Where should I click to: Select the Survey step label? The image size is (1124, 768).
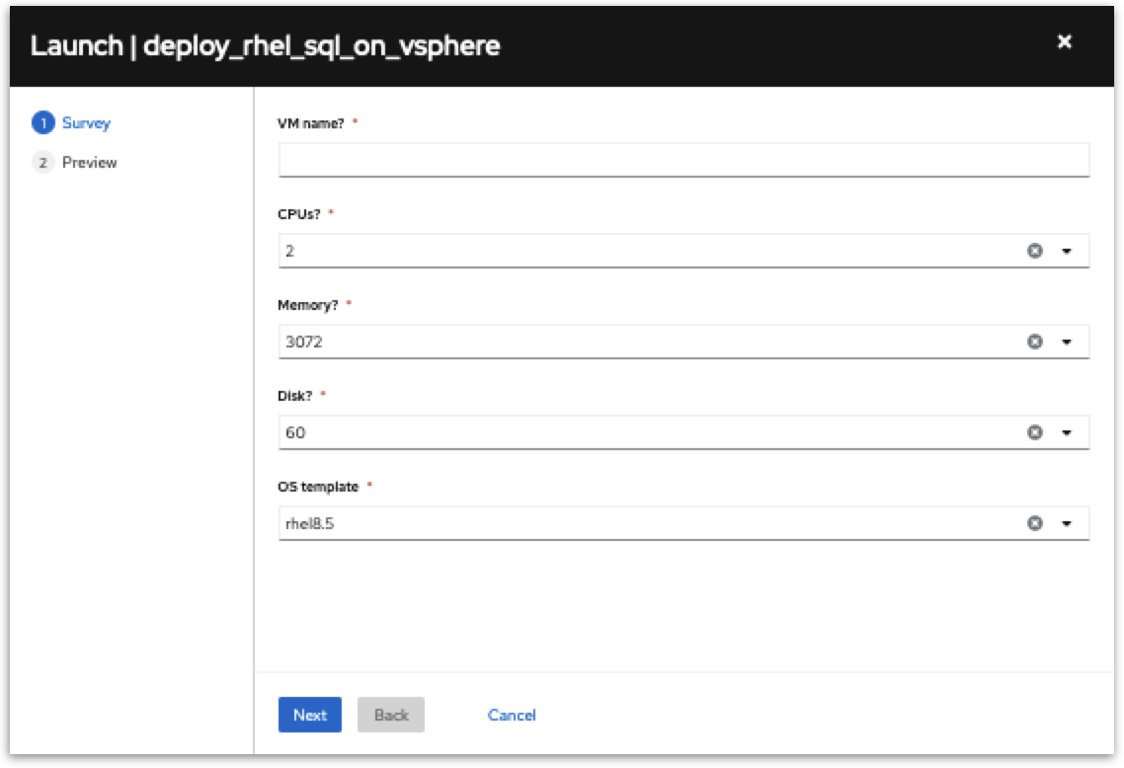pyautogui.click(x=86, y=123)
